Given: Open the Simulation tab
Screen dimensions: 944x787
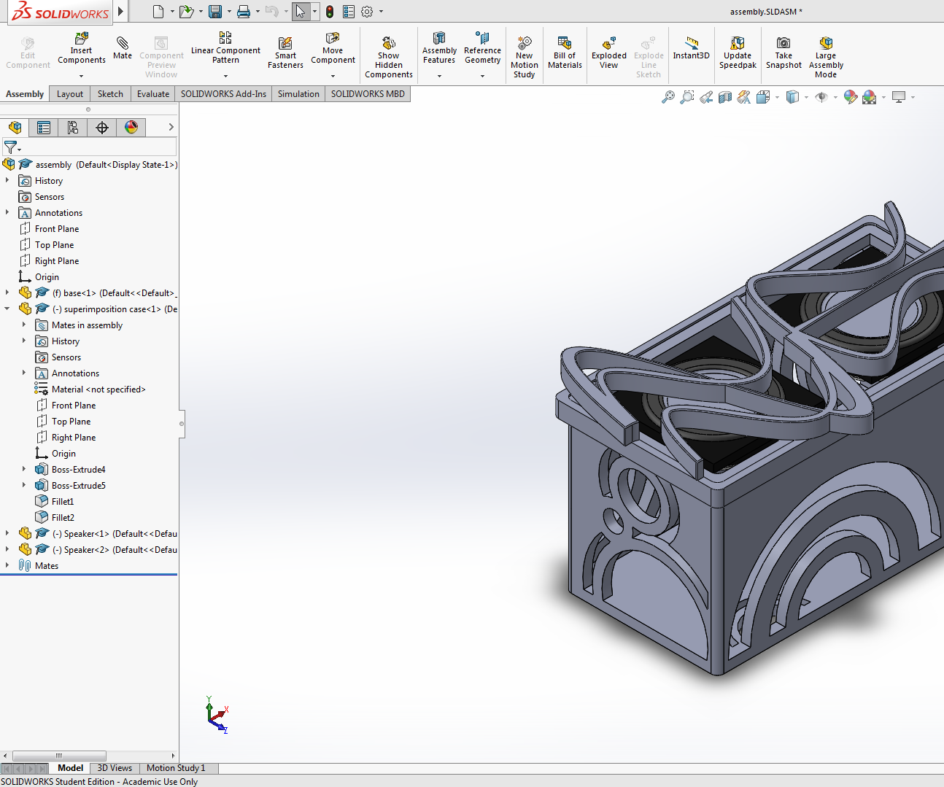Looking at the screenshot, I should [x=298, y=94].
